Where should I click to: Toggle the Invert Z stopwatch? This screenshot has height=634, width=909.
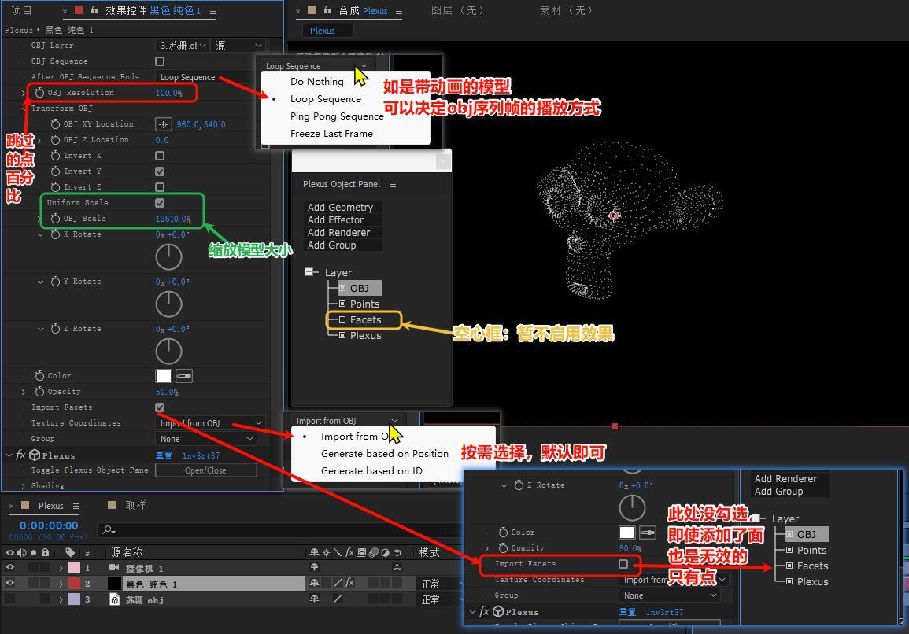tap(55, 186)
